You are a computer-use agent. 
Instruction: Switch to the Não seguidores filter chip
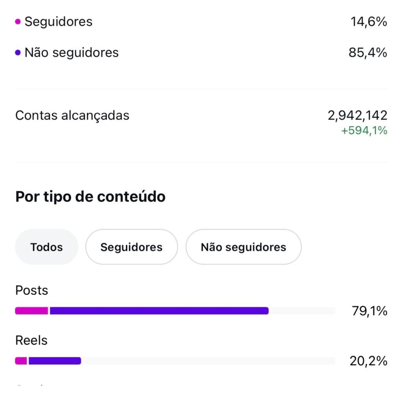coord(243,247)
